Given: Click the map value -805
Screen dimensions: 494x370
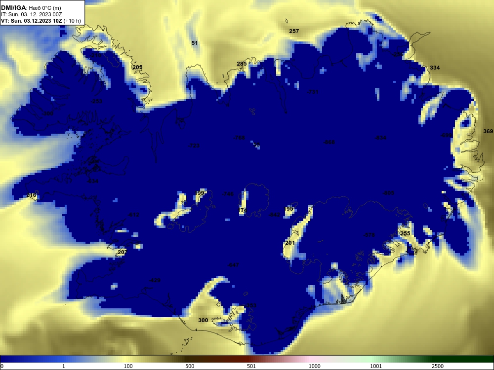Looking at the screenshot, I should point(388,193).
